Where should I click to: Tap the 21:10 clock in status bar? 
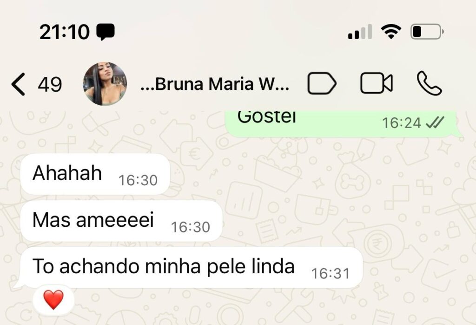click(x=64, y=32)
